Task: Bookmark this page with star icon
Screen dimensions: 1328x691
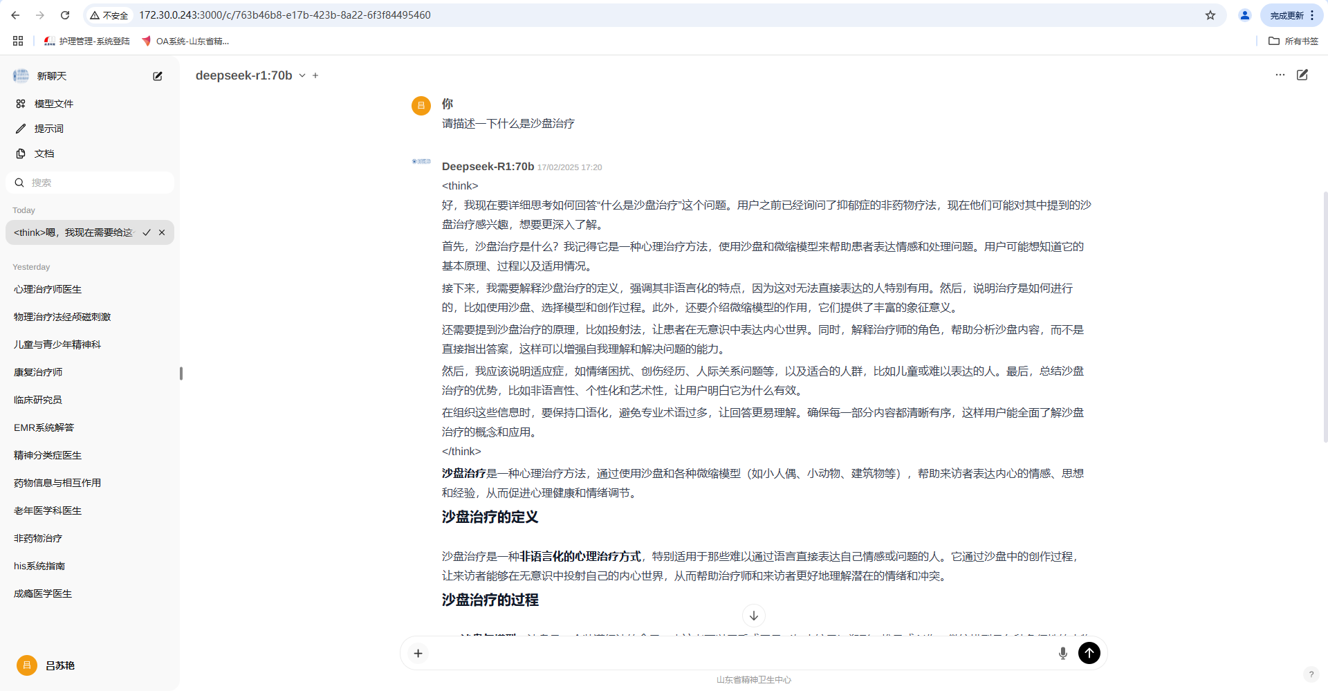Action: pos(1210,15)
